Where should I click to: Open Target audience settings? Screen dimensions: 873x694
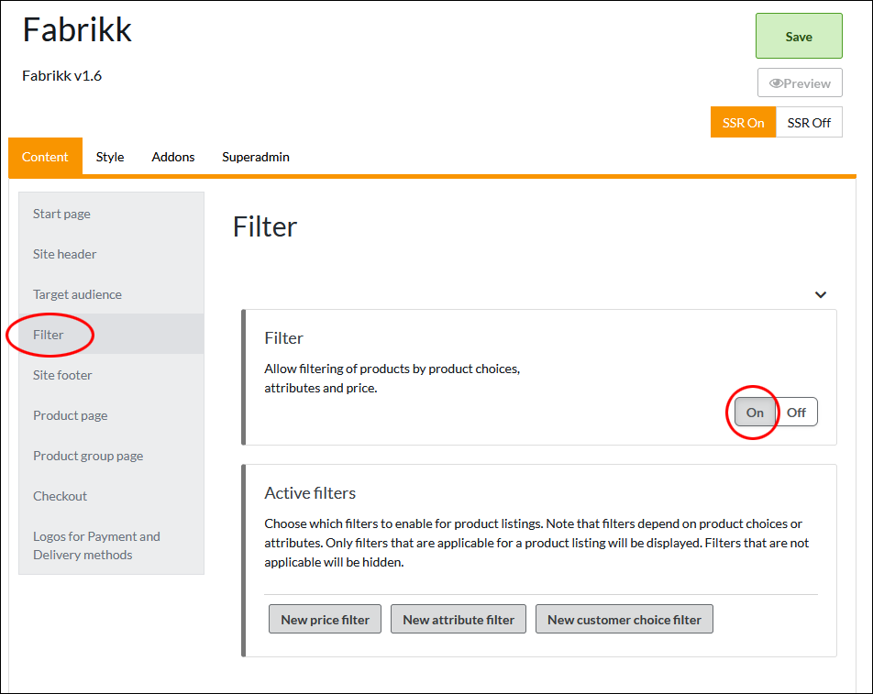[x=77, y=294]
